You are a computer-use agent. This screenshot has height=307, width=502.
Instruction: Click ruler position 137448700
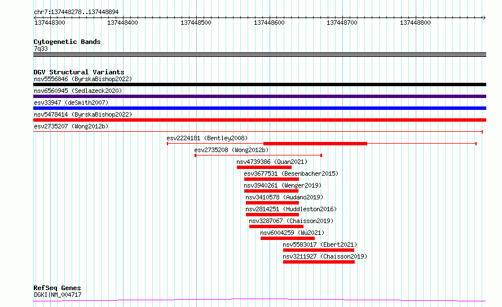coord(342,23)
